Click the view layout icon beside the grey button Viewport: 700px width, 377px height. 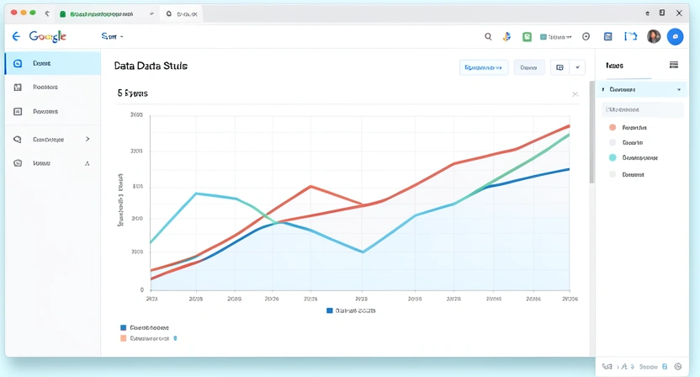[x=559, y=67]
